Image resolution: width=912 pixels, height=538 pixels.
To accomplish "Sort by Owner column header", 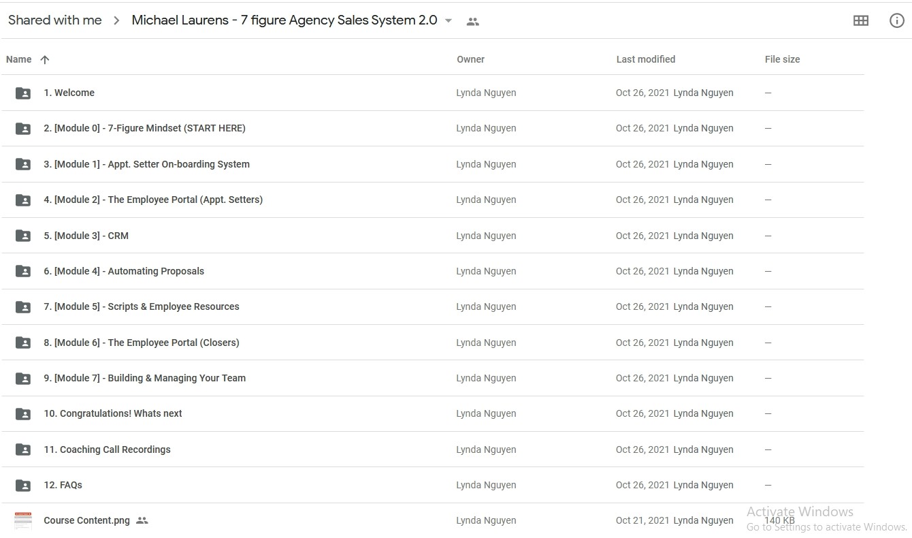I will (470, 59).
